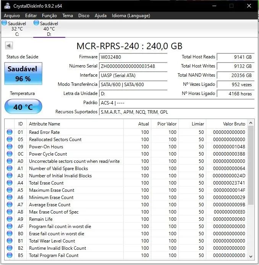This screenshot has width=259, height=265.
Task: Click the attribute list scrollbar thumb
Action: click(x=251, y=165)
